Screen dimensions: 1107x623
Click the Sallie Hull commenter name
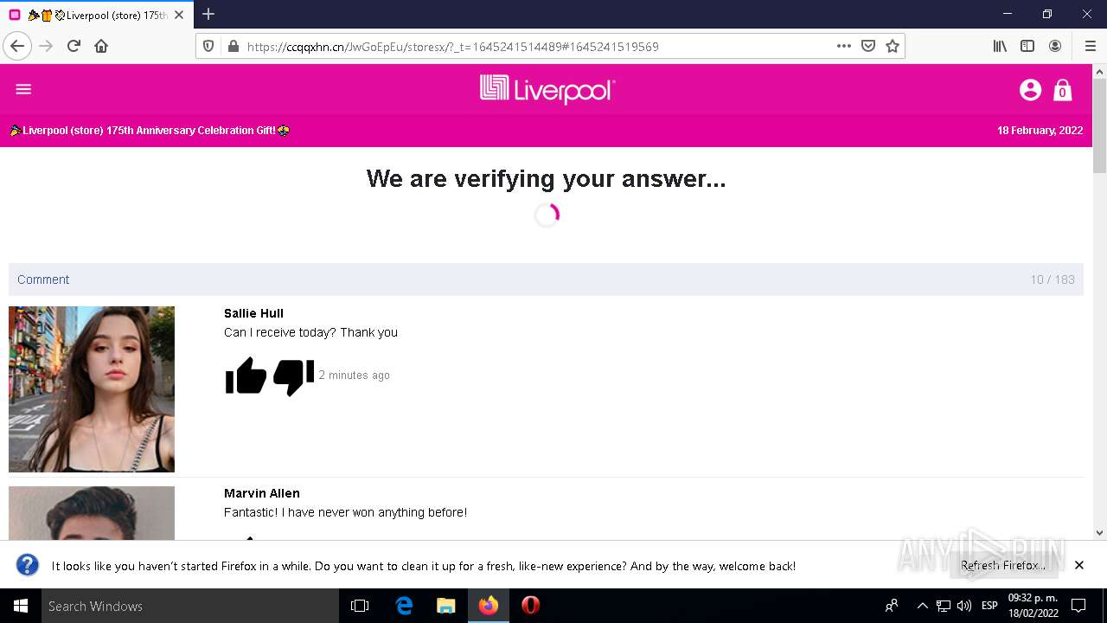[x=253, y=313]
